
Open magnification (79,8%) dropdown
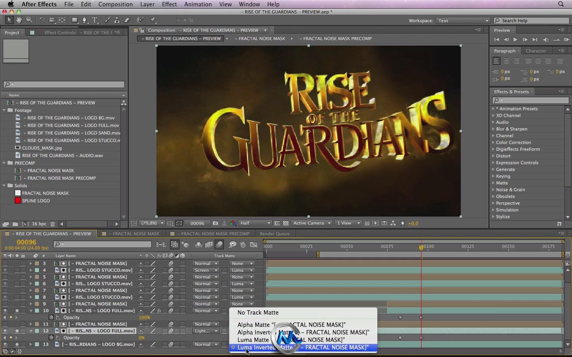[152, 223]
